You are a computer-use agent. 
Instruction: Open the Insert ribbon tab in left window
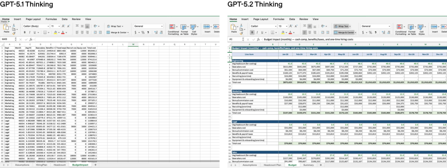[17, 19]
